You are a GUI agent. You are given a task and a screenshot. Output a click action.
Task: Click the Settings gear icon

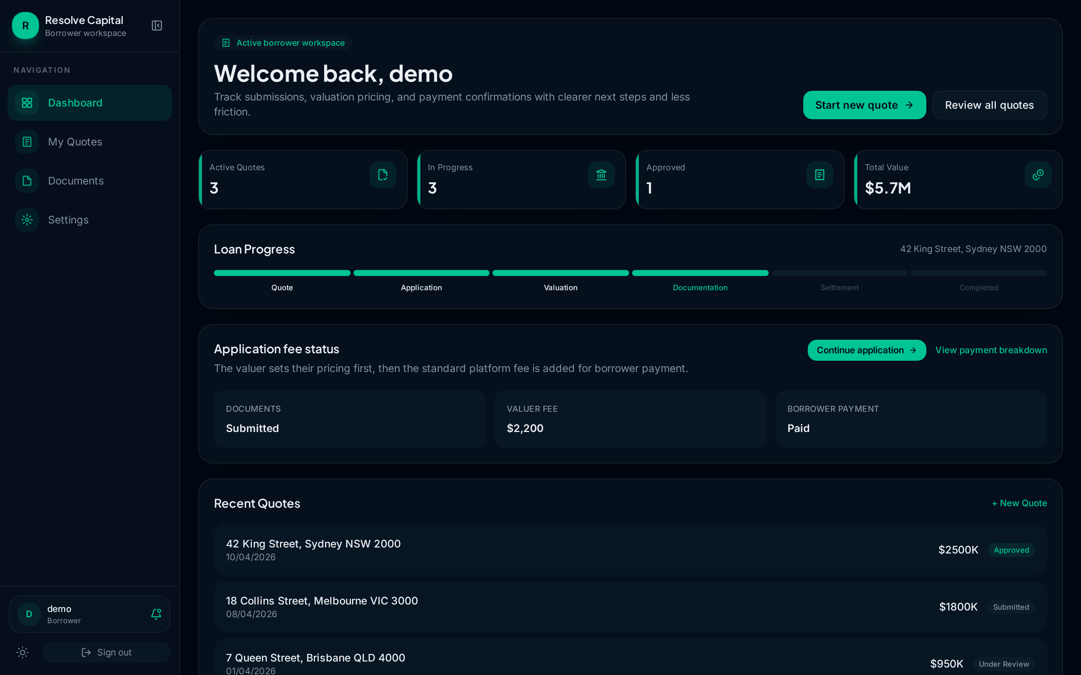[27, 220]
